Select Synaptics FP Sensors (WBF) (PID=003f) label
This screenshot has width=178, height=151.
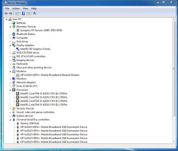click(x=41, y=30)
